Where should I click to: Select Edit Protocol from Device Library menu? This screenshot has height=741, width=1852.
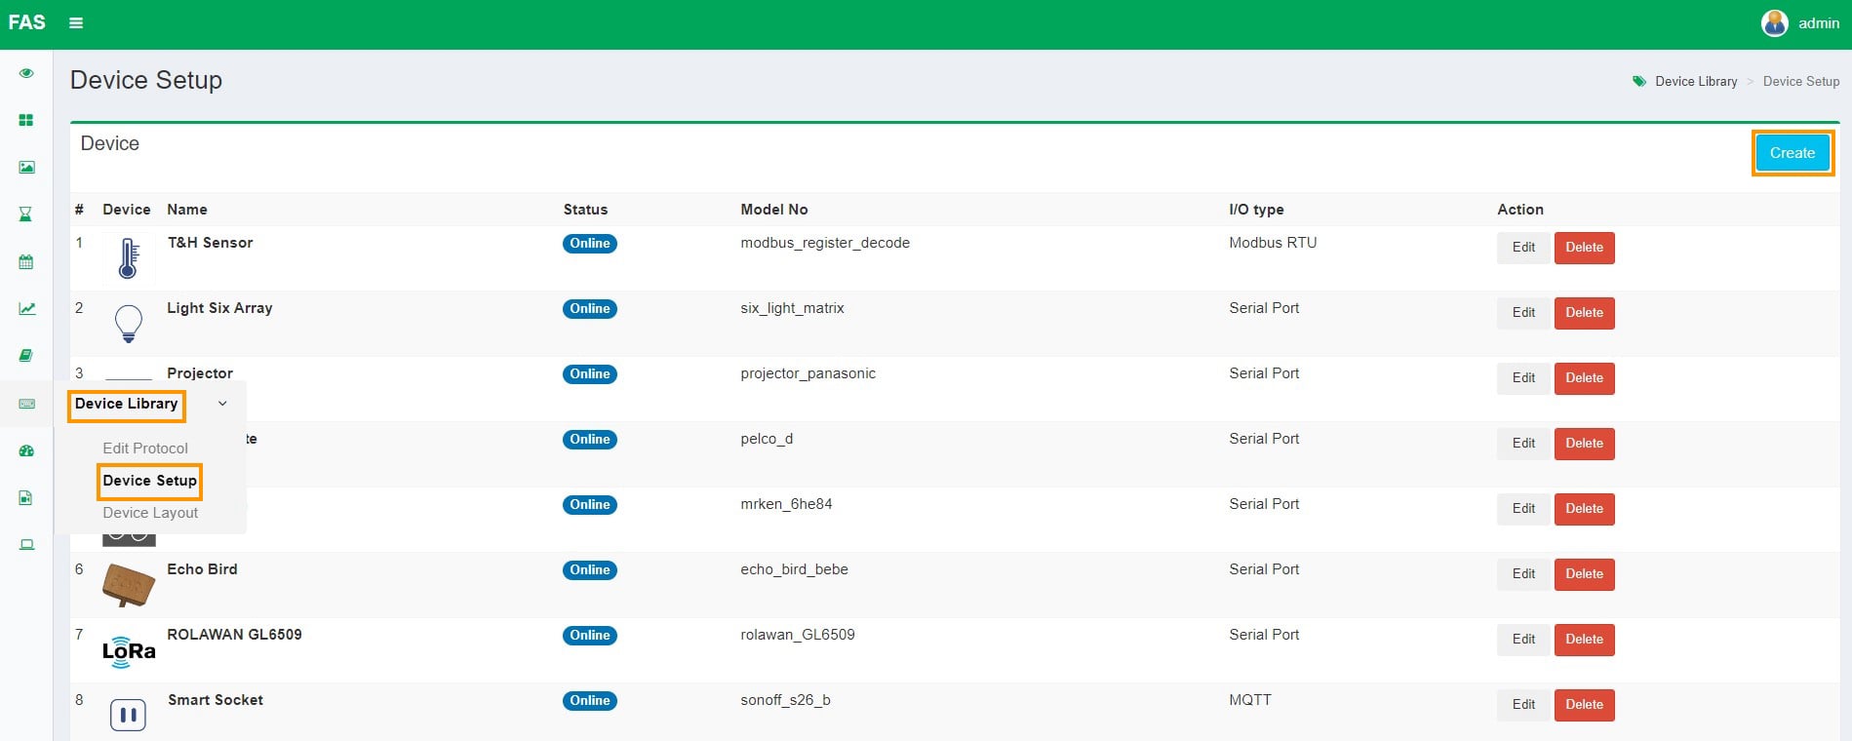(x=145, y=448)
